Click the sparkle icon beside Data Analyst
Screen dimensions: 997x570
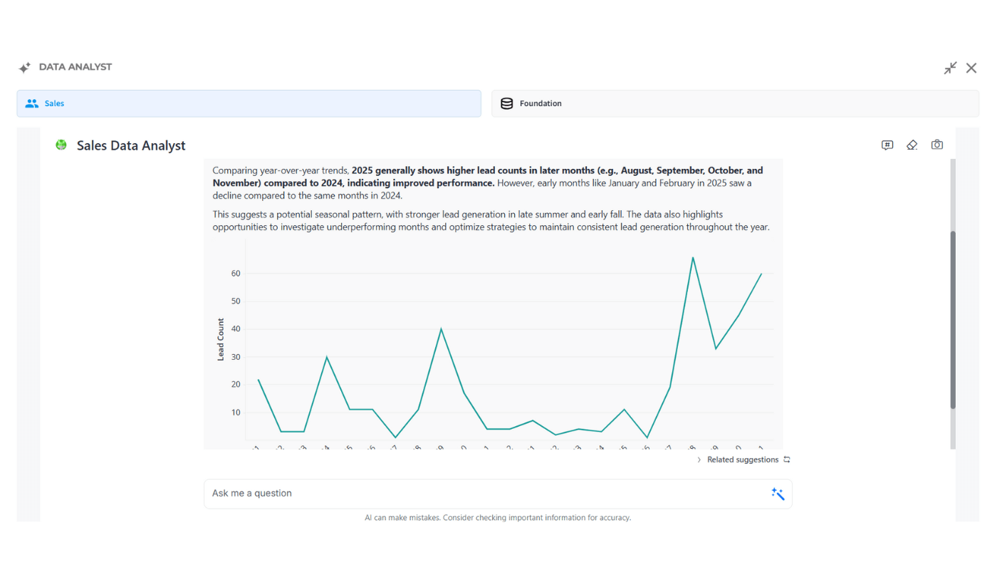24,68
